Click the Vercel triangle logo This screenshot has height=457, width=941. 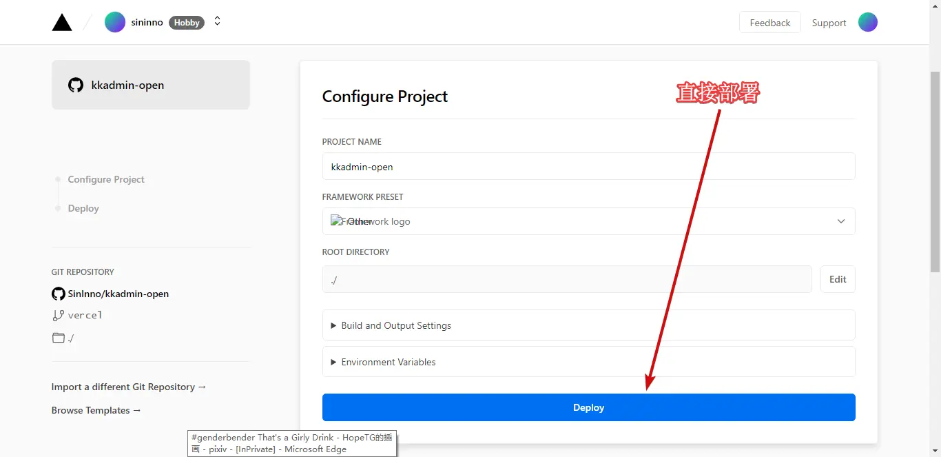click(x=62, y=23)
